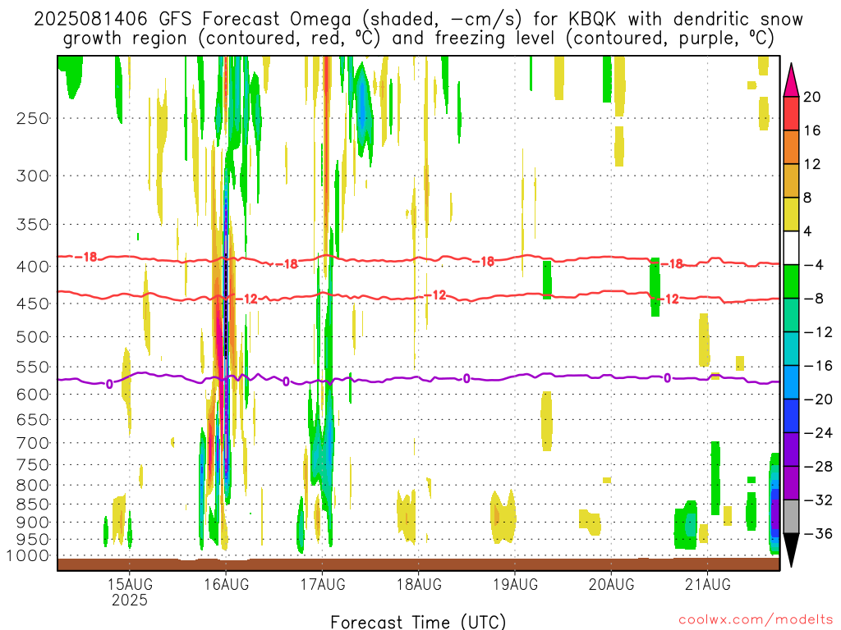The image size is (841, 630).
Task: Click the violet -24 to -28 colorbar swatch
Action: (x=791, y=450)
